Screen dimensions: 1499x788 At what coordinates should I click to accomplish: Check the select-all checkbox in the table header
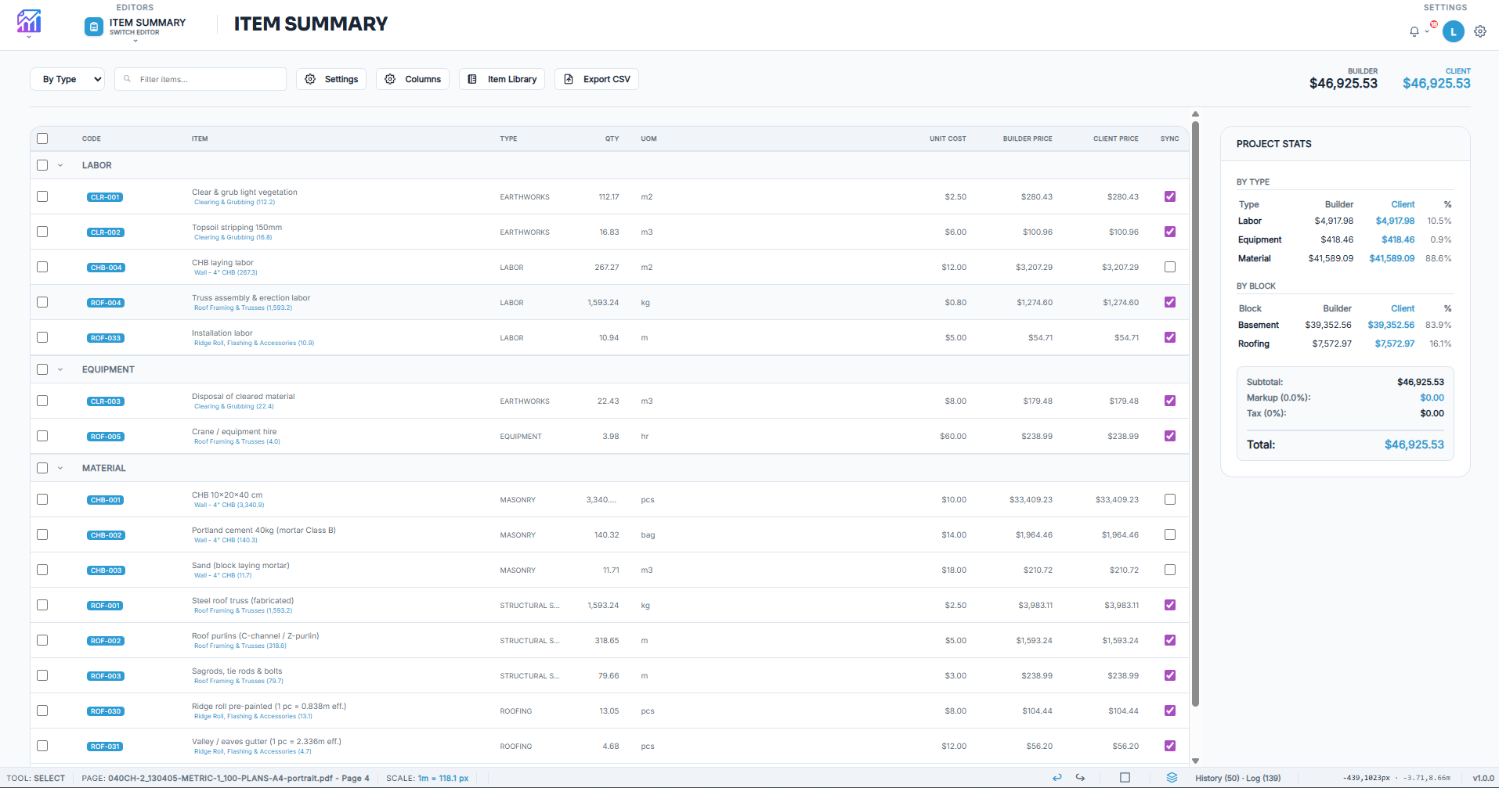42,139
